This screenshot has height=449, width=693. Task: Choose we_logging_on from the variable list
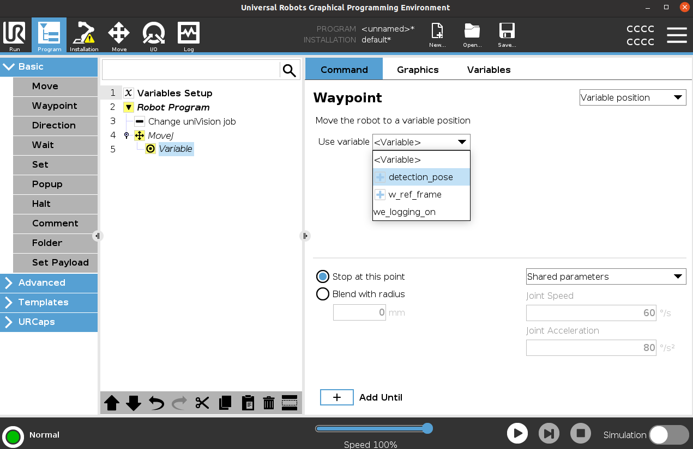point(421,212)
